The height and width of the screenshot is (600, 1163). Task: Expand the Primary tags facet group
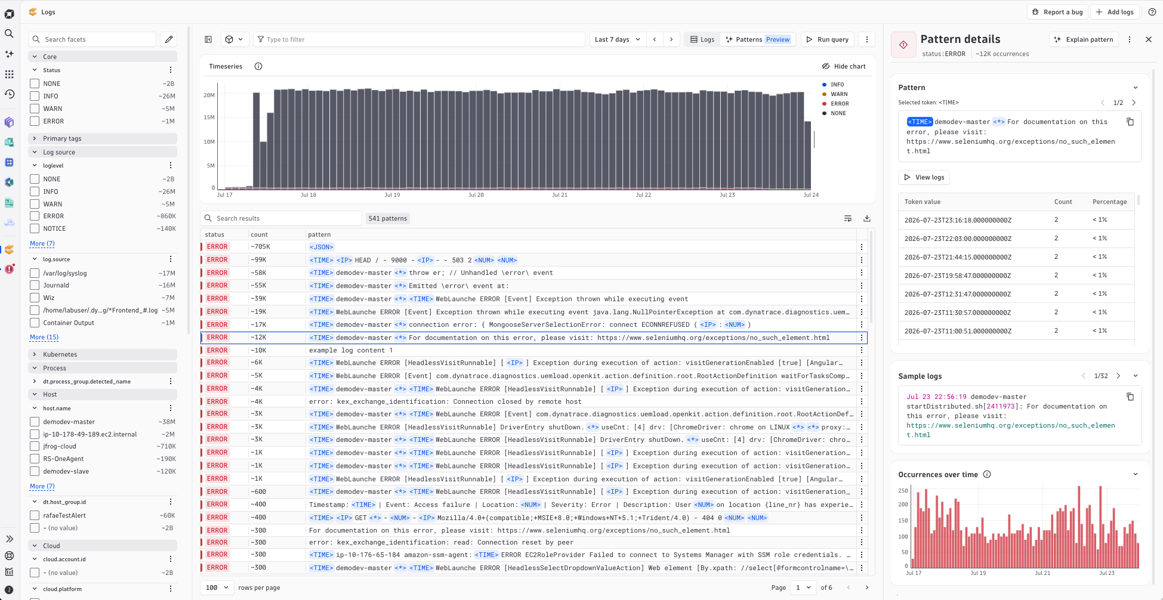103,138
